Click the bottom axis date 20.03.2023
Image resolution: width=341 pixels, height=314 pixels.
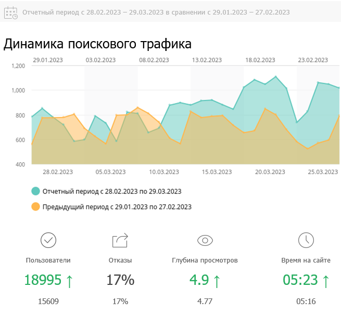click(270, 172)
